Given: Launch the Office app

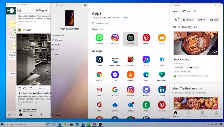Looking at the screenshot, I should pyautogui.click(x=99, y=105).
